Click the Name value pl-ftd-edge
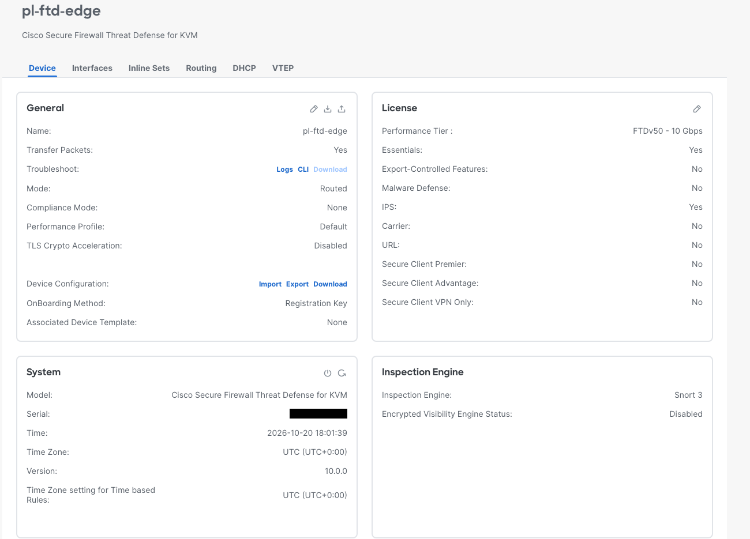 [x=325, y=131]
